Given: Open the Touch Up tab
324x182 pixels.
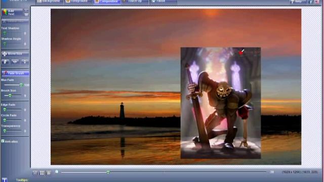Looking at the screenshot, I should (x=135, y=2).
